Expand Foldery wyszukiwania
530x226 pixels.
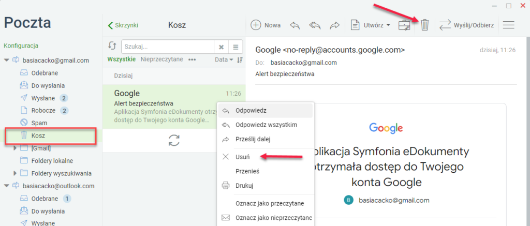14,173
